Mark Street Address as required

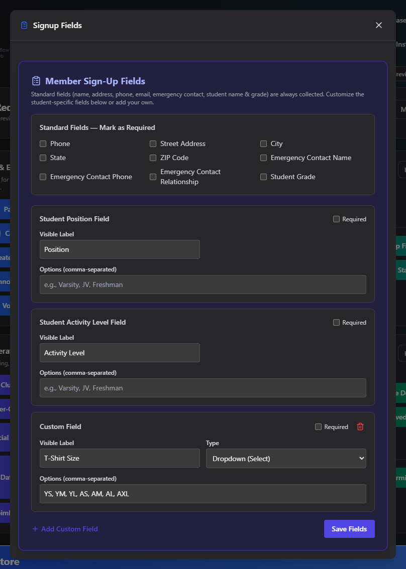point(153,144)
